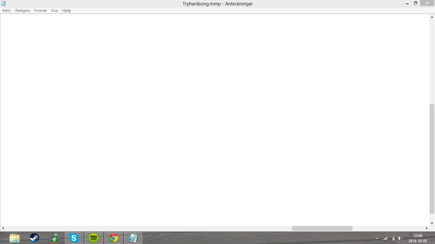Click the network signal icon in the tray
435x244 pixels.
[x=385, y=238]
